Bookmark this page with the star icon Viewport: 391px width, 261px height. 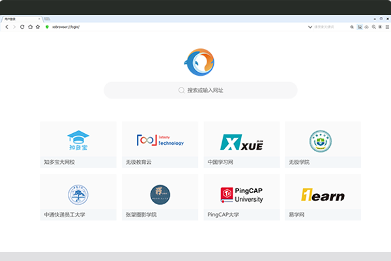(38, 27)
